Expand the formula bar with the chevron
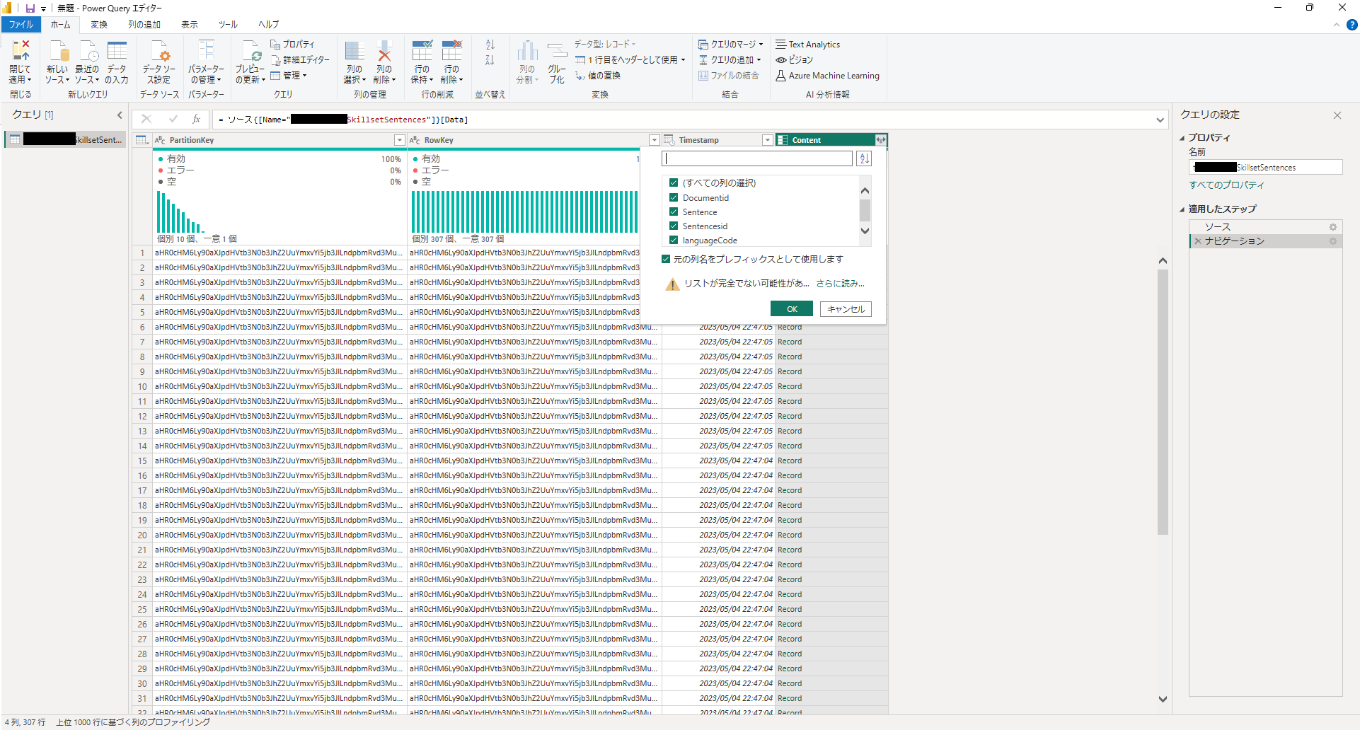1360x730 pixels. click(1160, 120)
